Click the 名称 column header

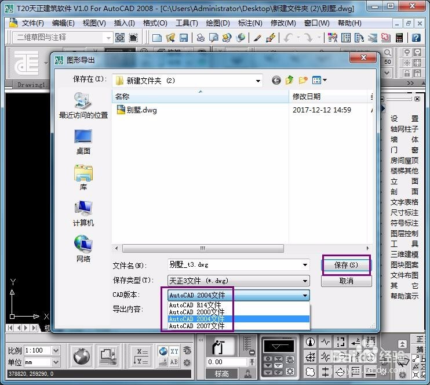tap(200, 97)
